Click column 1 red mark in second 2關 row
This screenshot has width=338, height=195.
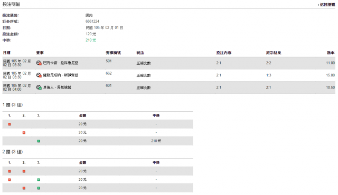tap(10, 180)
